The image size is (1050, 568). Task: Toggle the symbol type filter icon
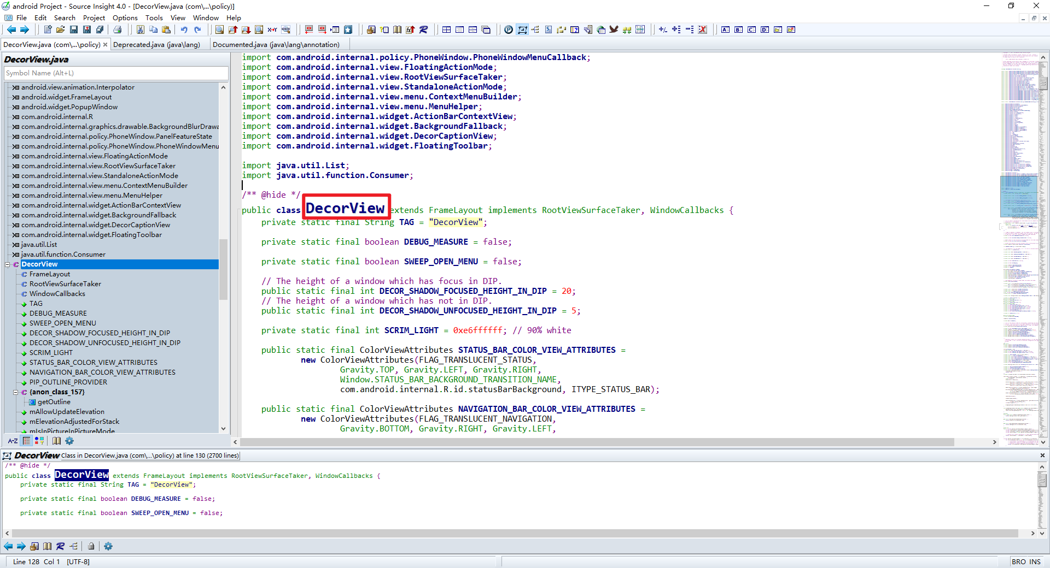click(39, 441)
